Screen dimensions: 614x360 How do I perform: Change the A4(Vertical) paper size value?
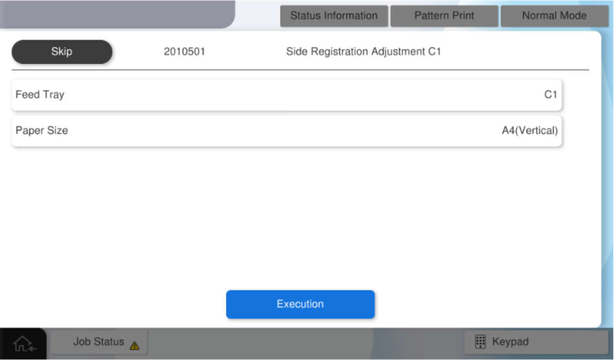tap(529, 131)
